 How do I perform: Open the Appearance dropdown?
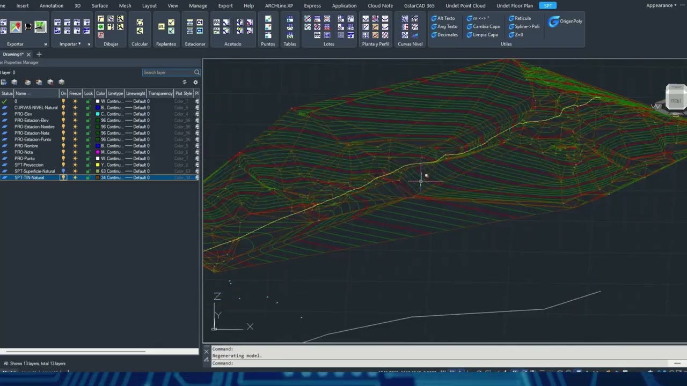click(661, 5)
